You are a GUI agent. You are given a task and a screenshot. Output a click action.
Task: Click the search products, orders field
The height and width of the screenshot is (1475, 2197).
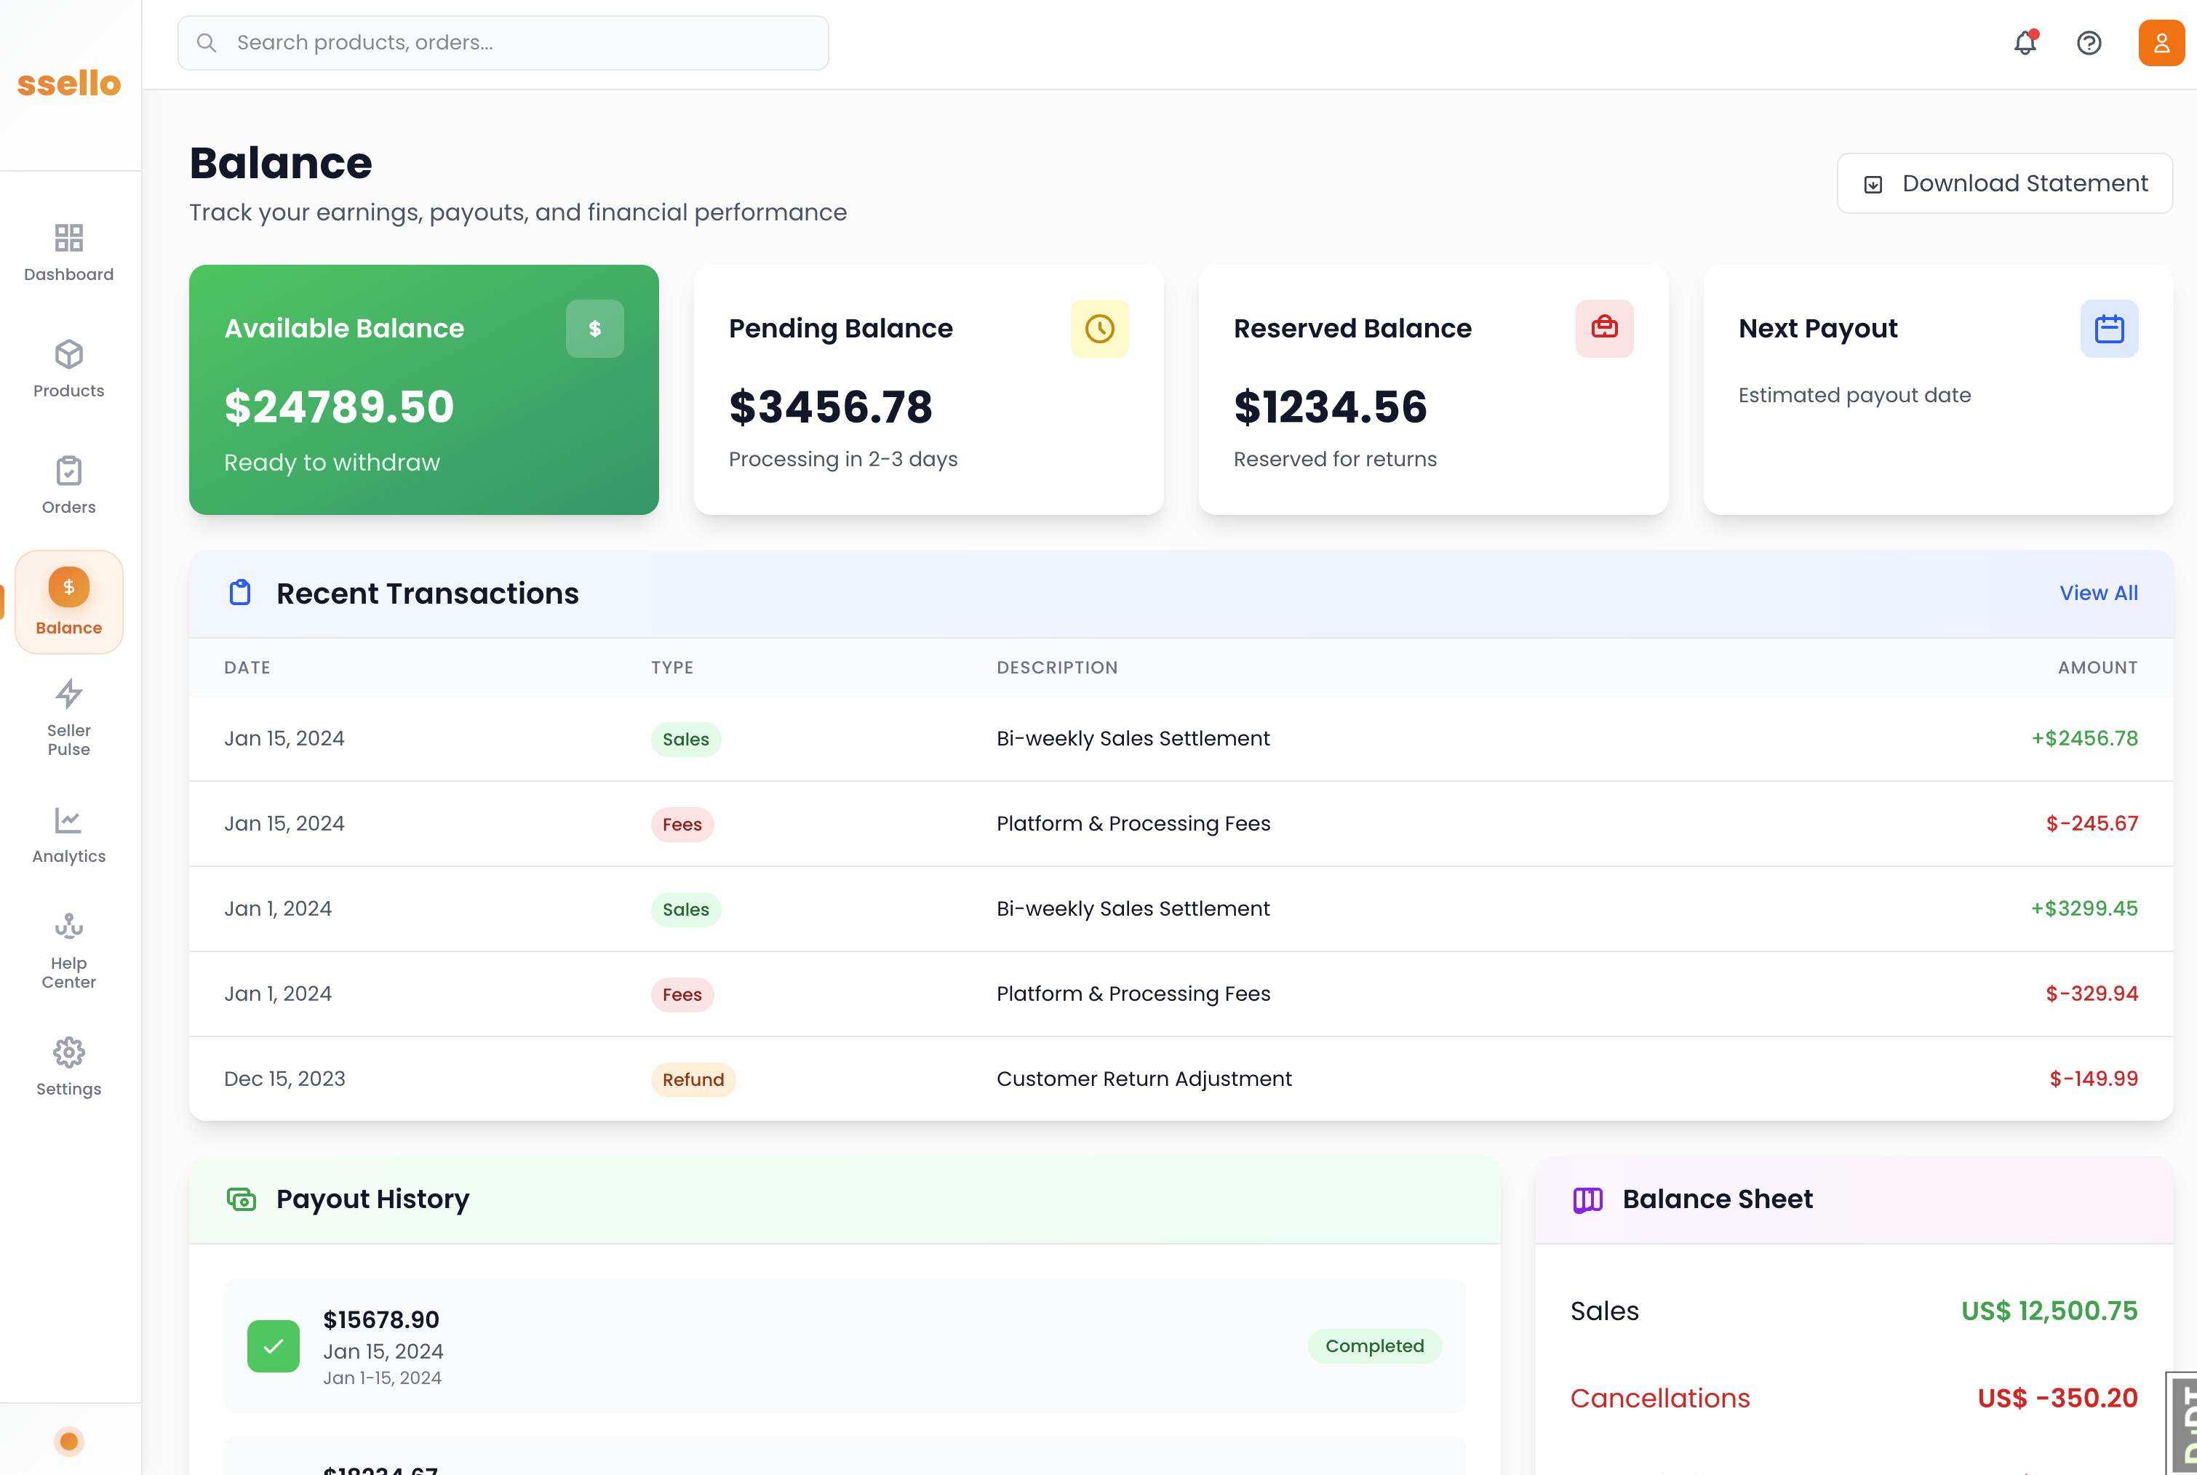[503, 43]
